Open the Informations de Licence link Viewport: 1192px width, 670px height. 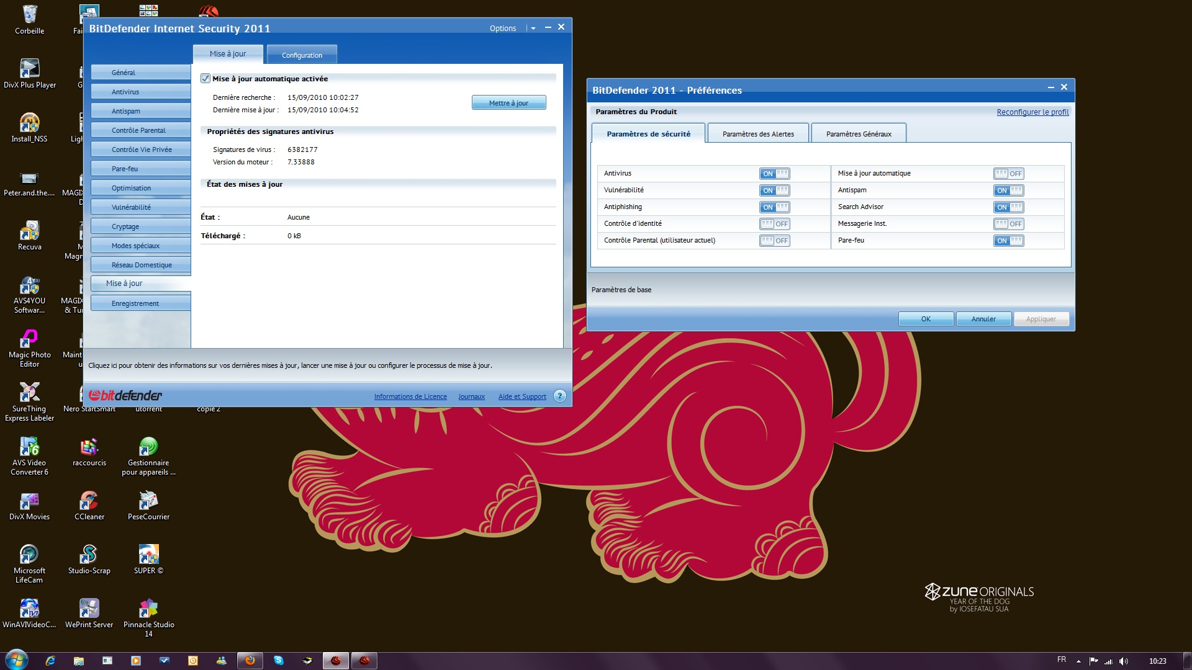point(410,396)
